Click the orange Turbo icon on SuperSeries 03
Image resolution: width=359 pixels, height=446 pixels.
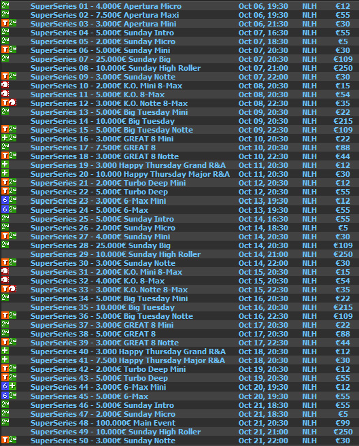(5, 23)
